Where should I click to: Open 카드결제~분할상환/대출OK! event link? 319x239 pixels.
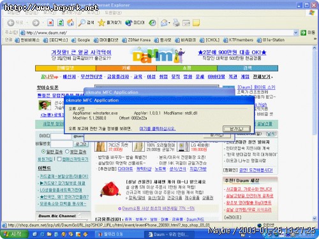click(x=64, y=177)
